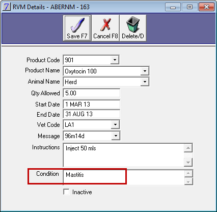217x212 pixels.
Task: Click inside the Condition text box
Action: click(x=124, y=177)
